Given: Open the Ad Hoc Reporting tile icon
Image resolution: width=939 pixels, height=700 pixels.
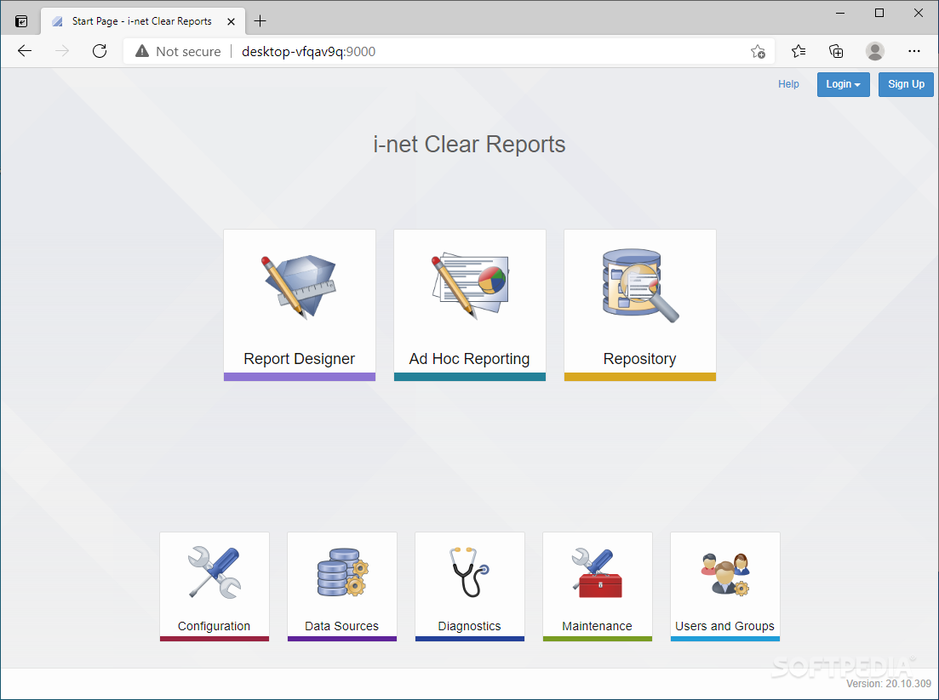Looking at the screenshot, I should (x=470, y=285).
